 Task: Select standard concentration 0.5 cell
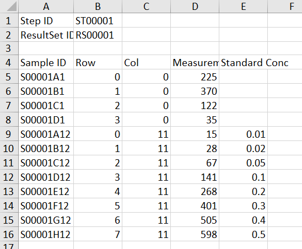tap(243, 234)
